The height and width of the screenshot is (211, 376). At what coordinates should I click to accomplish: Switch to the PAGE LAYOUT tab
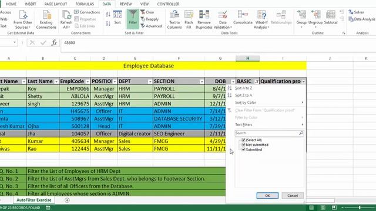click(x=56, y=4)
